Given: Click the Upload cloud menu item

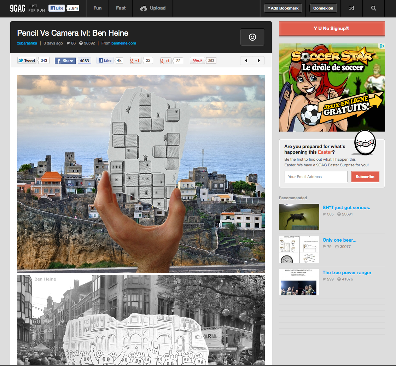Looking at the screenshot, I should pyautogui.click(x=153, y=8).
